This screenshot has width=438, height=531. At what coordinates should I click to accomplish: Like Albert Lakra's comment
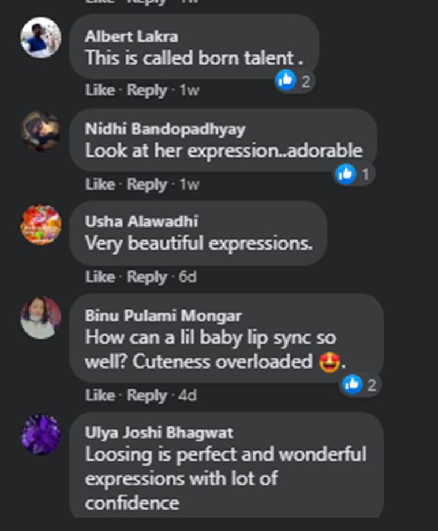click(x=100, y=91)
